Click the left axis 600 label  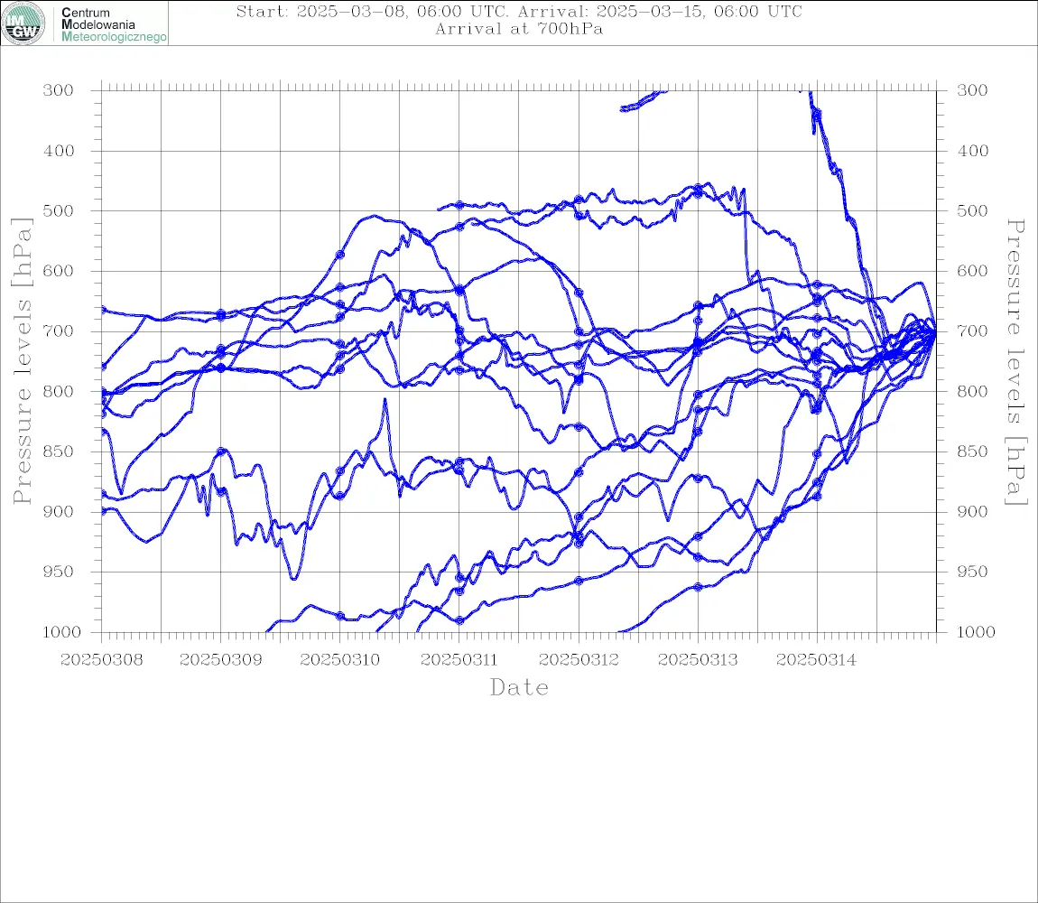coord(59,271)
